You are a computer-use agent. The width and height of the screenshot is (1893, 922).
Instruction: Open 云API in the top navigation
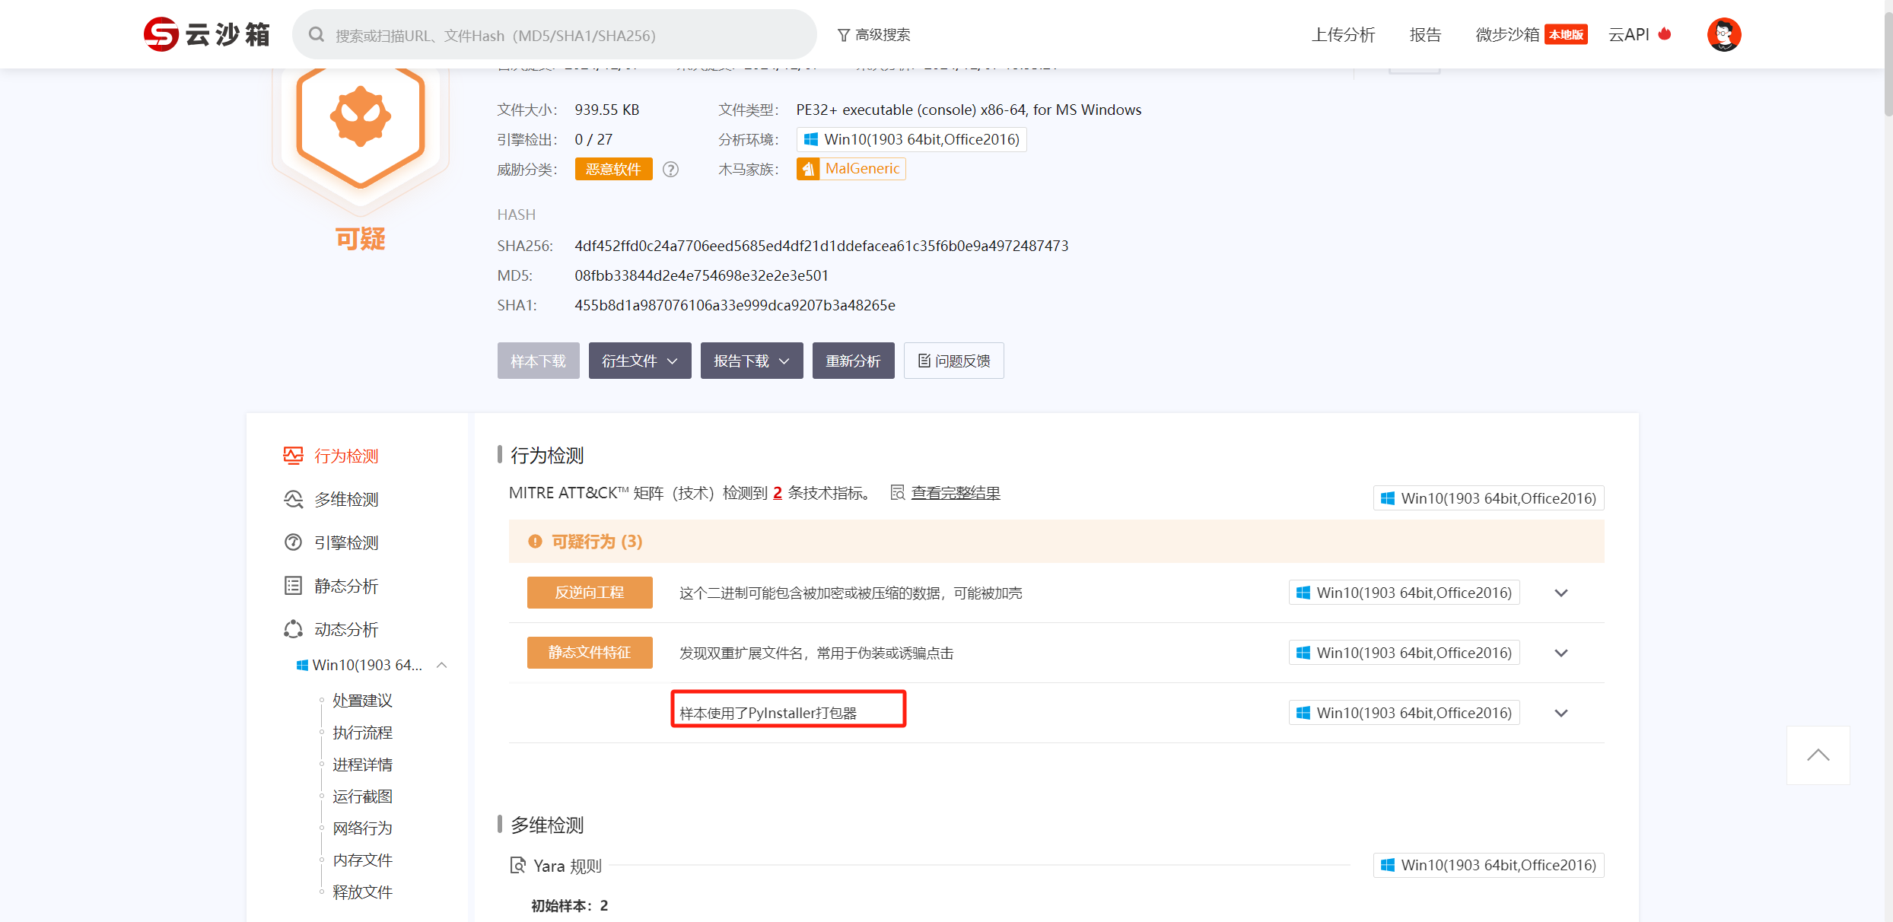1629,35
